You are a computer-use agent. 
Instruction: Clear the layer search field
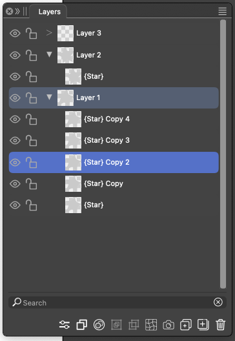click(x=218, y=302)
